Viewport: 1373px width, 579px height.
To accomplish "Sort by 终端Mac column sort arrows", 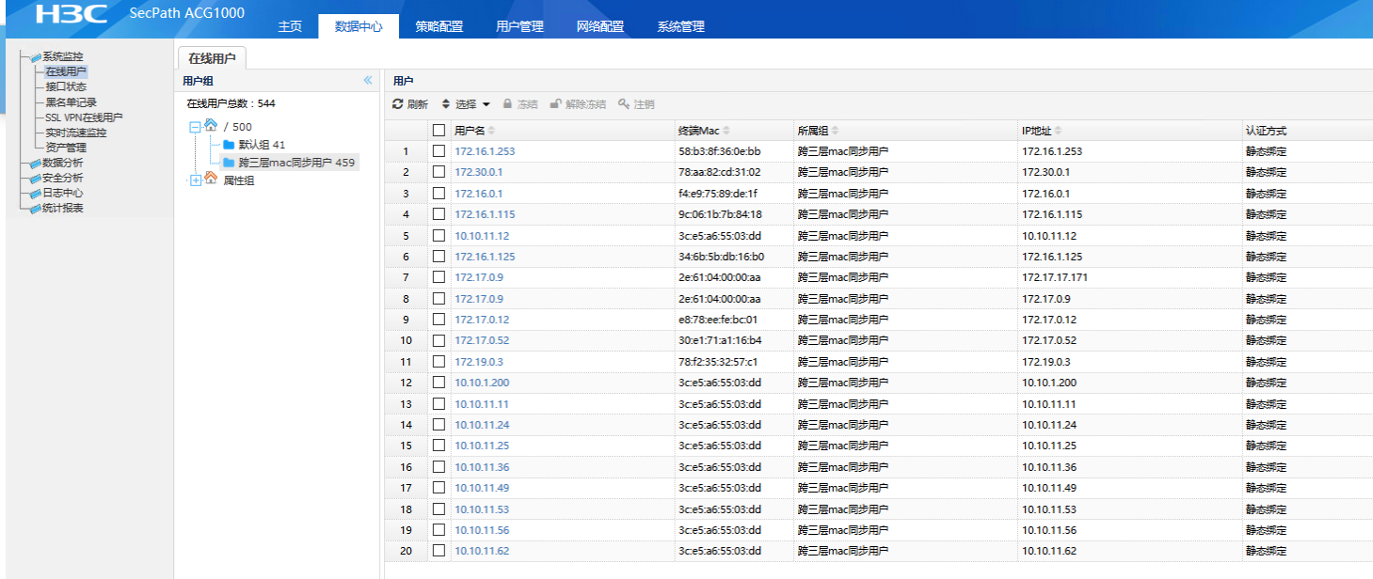I will point(726,131).
